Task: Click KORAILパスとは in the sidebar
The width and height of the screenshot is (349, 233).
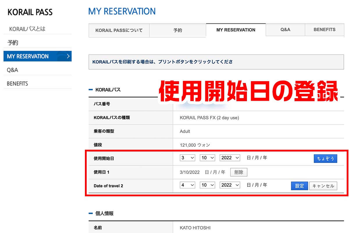Action: pyautogui.click(x=27, y=29)
